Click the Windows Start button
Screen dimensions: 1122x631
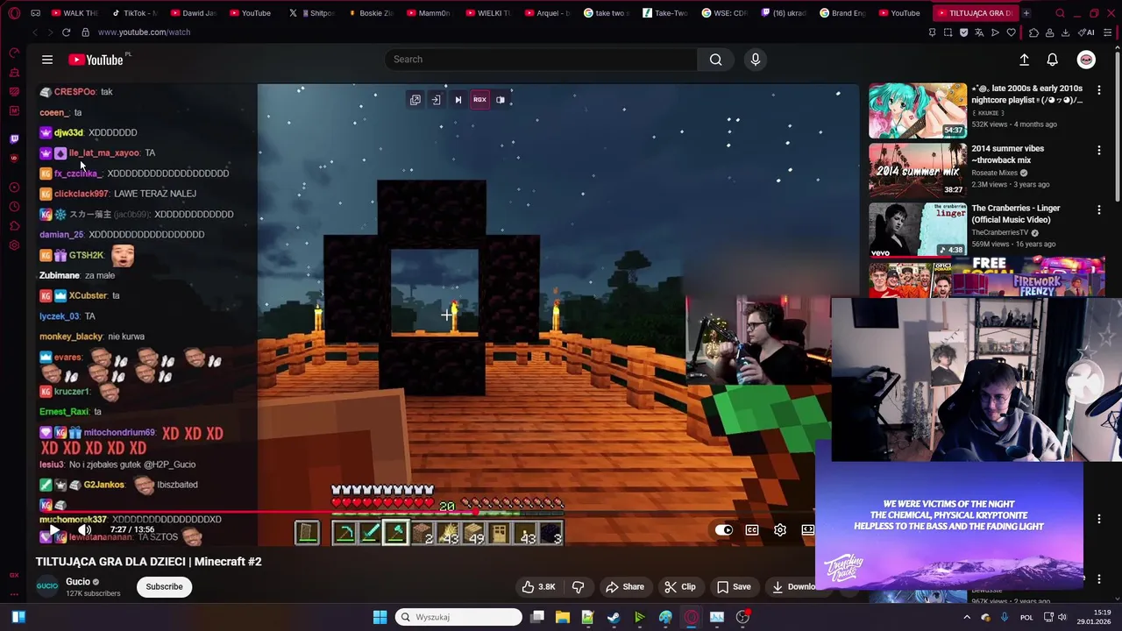coord(380,617)
